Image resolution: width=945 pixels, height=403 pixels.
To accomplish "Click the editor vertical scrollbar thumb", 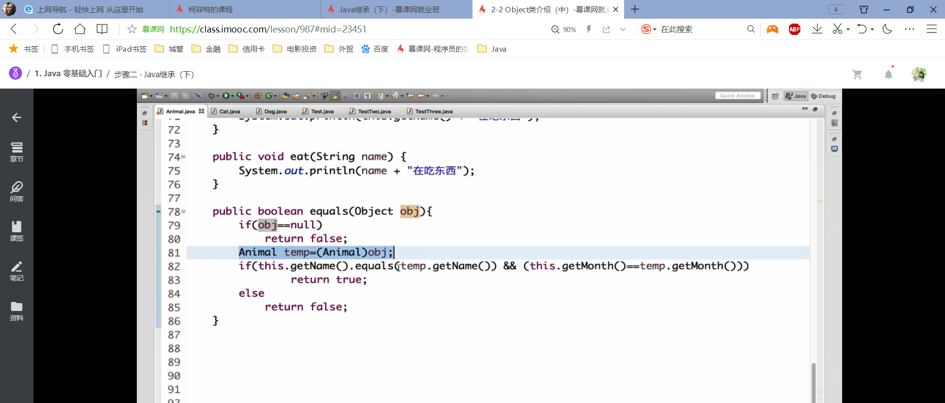I will pyautogui.click(x=814, y=383).
